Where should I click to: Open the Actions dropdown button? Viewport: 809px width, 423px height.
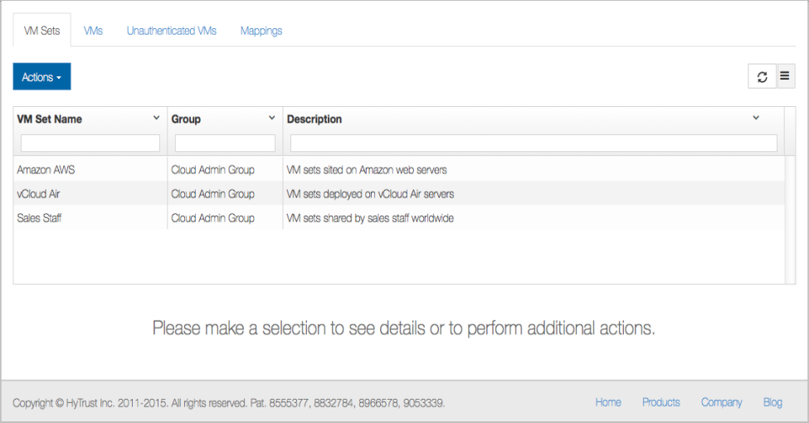click(42, 77)
